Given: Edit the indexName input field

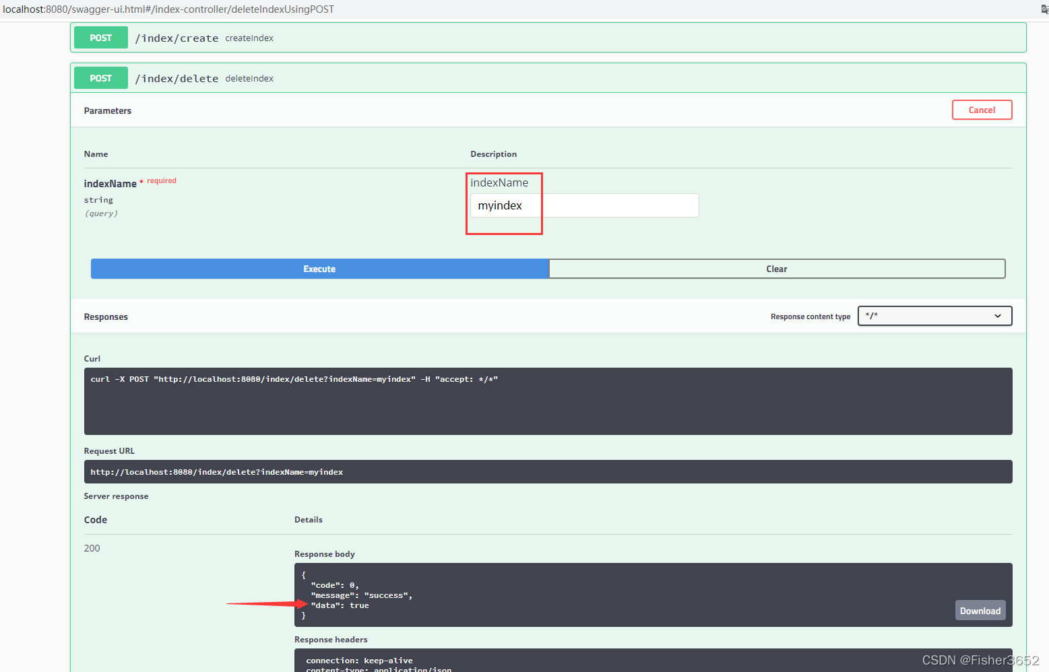Looking at the screenshot, I should tap(584, 205).
